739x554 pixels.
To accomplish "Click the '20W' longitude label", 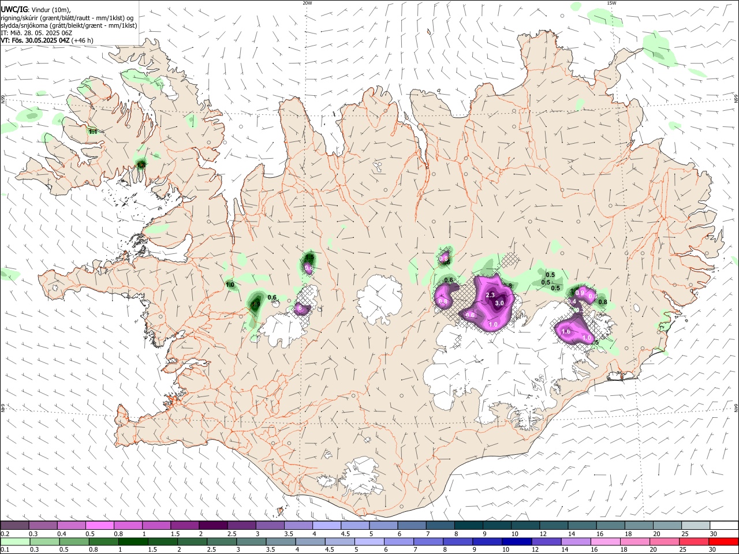I will pyautogui.click(x=307, y=3).
